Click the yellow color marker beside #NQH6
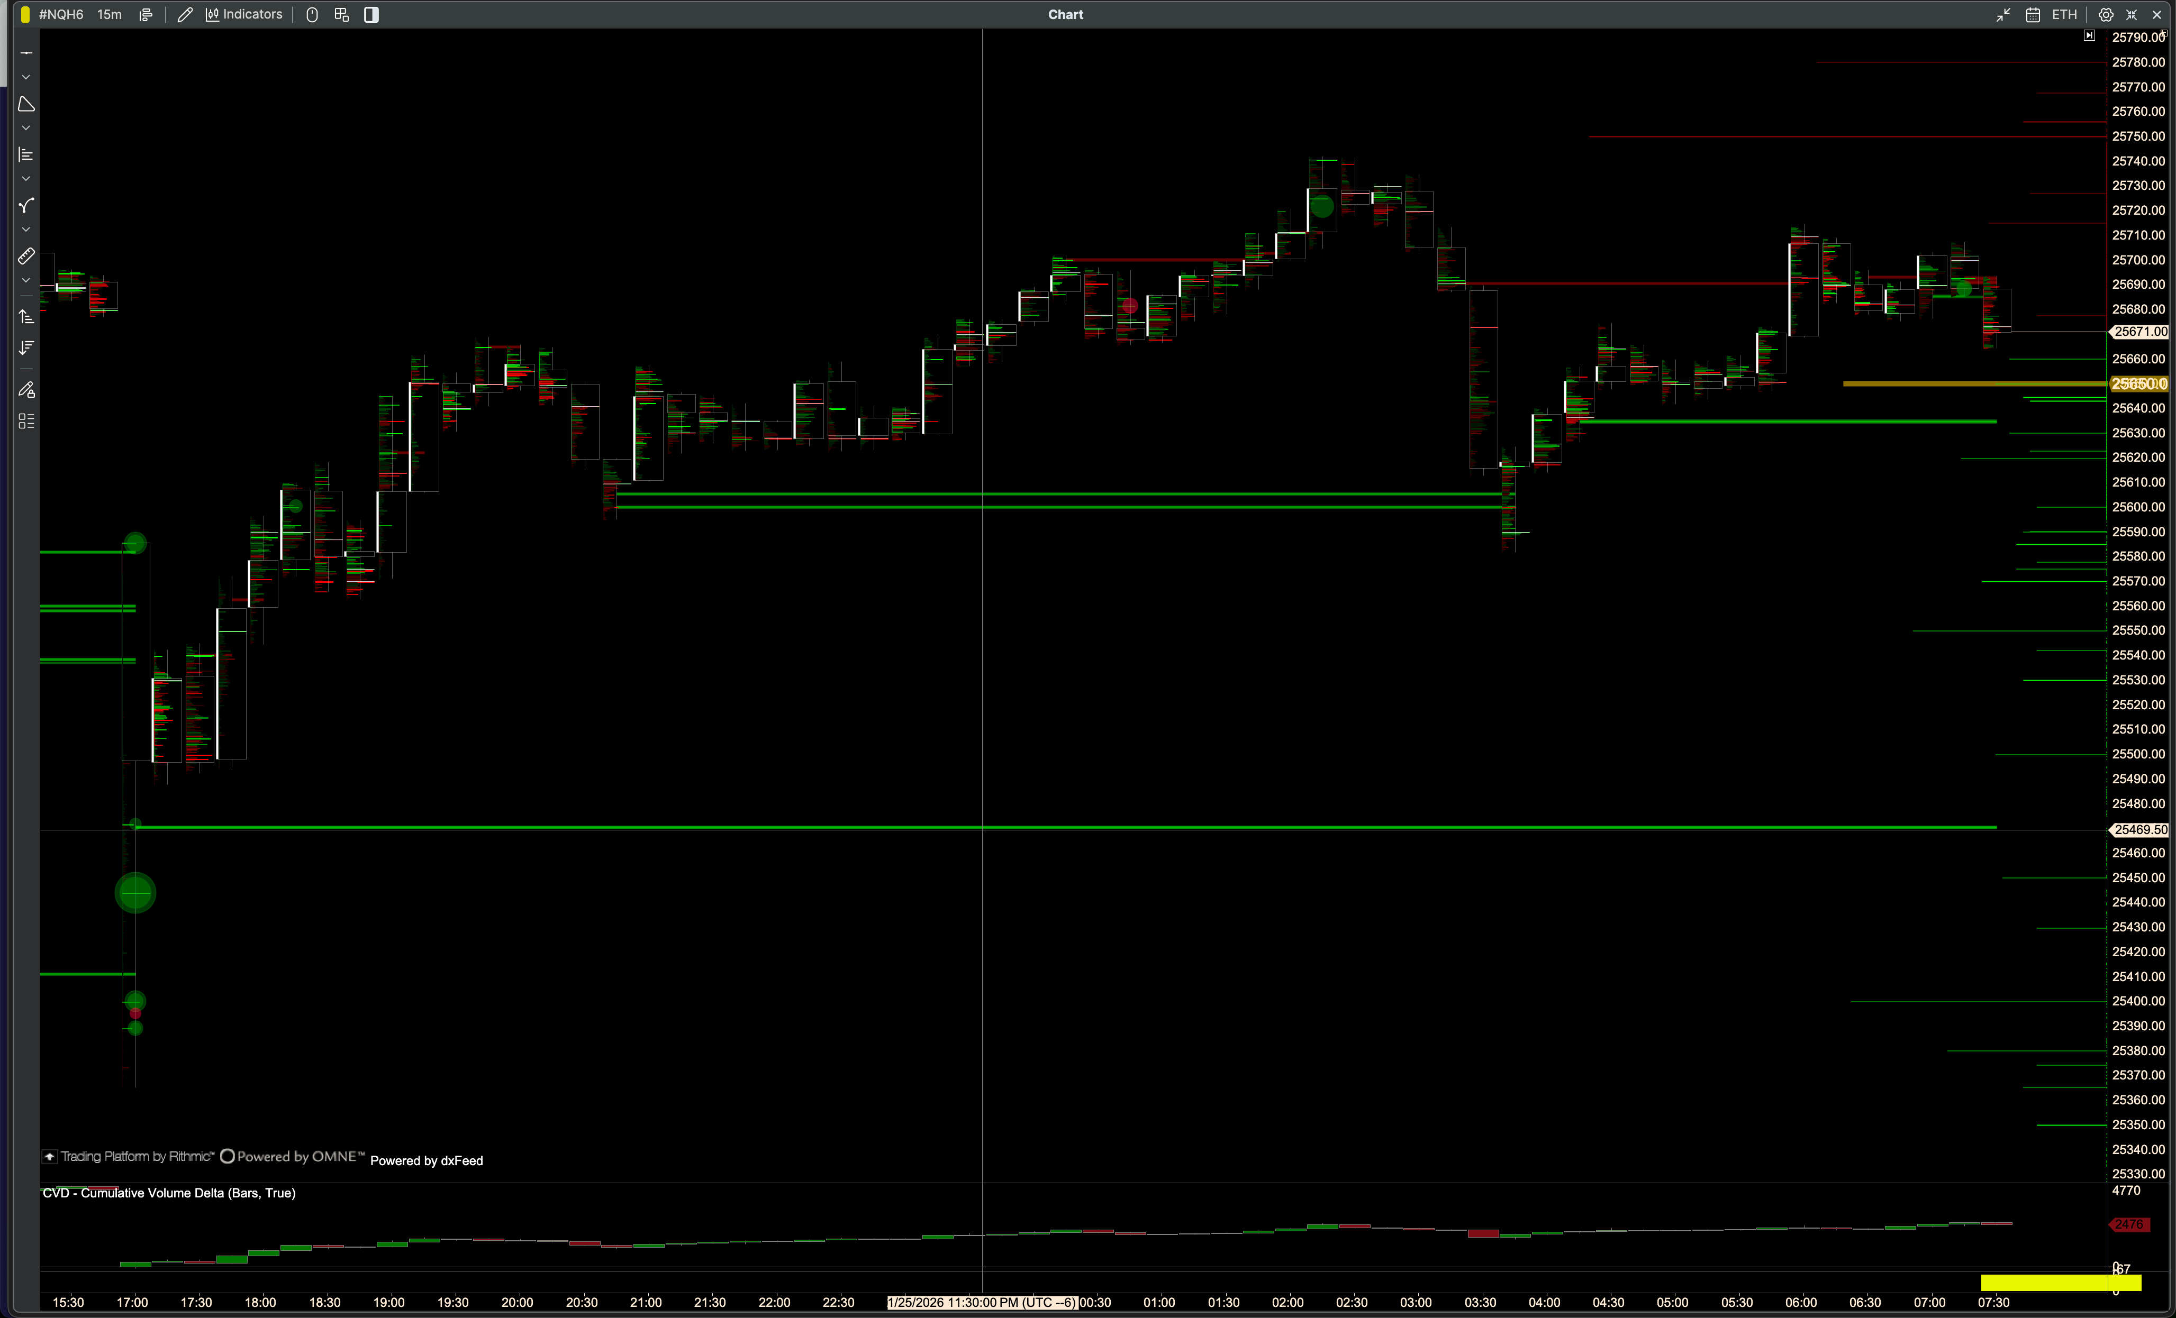The height and width of the screenshot is (1318, 2176). [x=25, y=14]
